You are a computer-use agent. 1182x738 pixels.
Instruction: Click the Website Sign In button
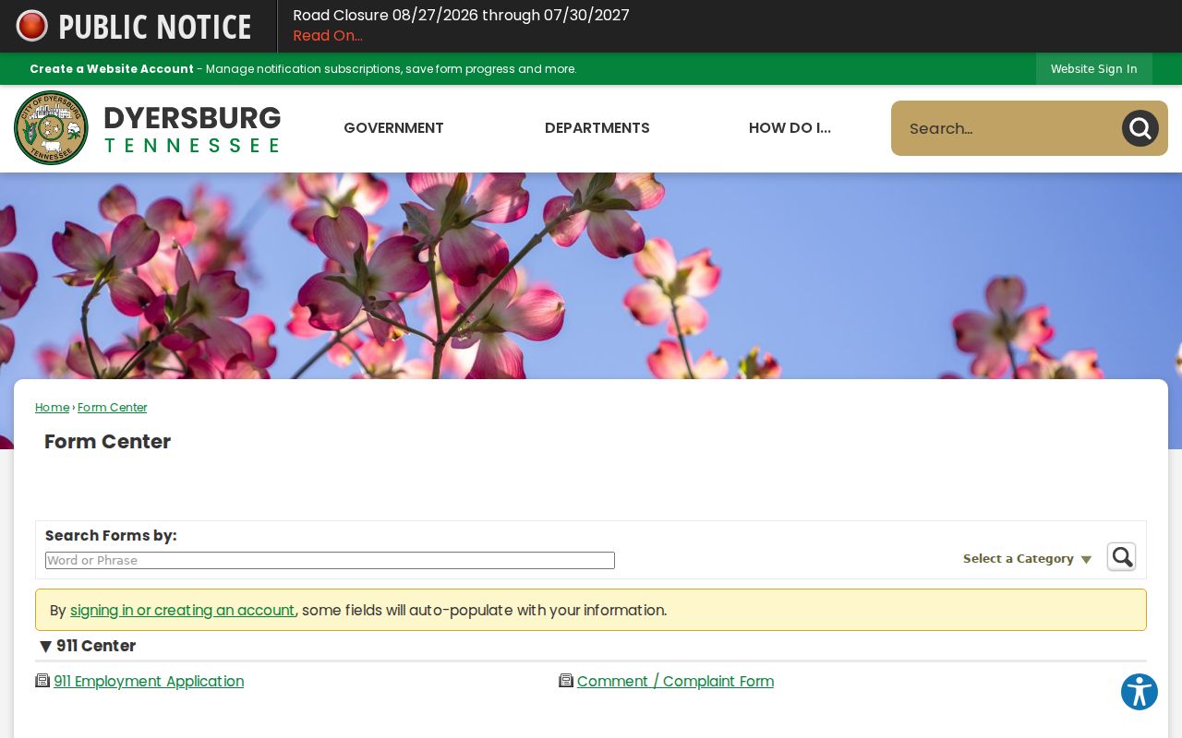pos(1094,69)
